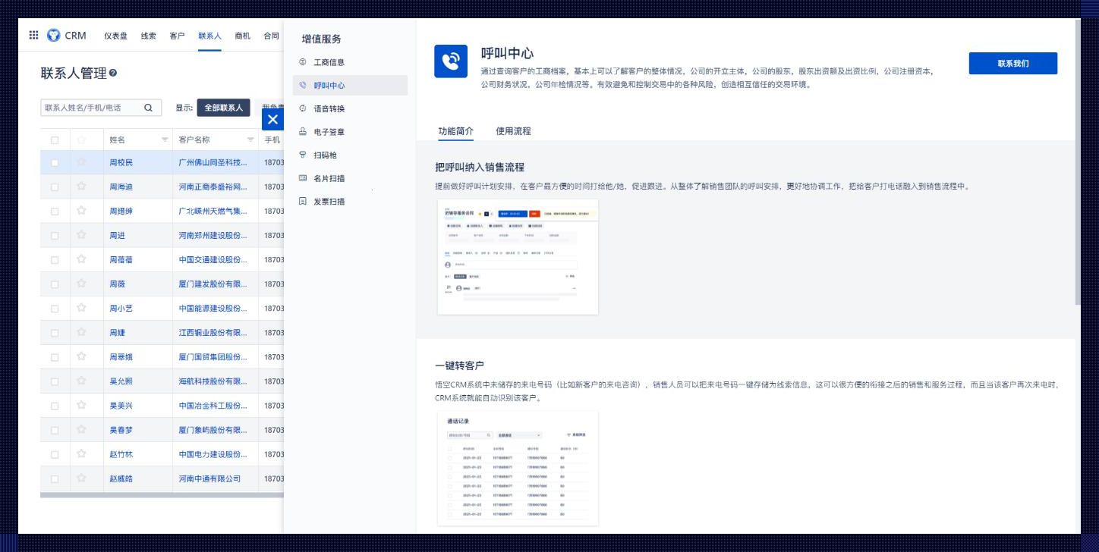Screen dimensions: 1099x552
Task: Star the contact 吴春梦
Action: tap(81, 430)
